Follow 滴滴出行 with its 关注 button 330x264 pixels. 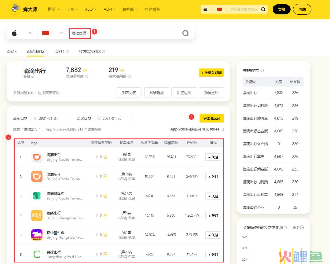point(213,157)
